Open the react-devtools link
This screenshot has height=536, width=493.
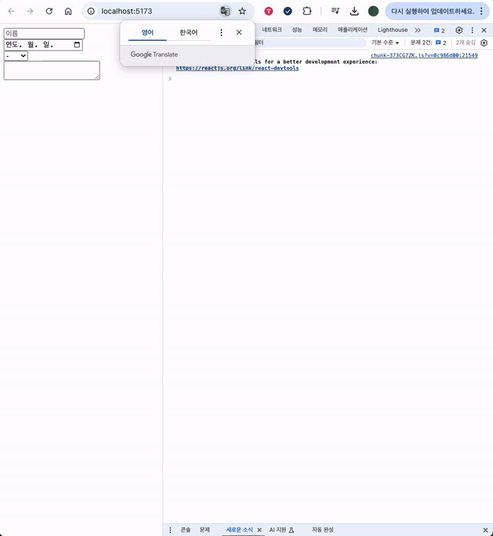pos(237,68)
